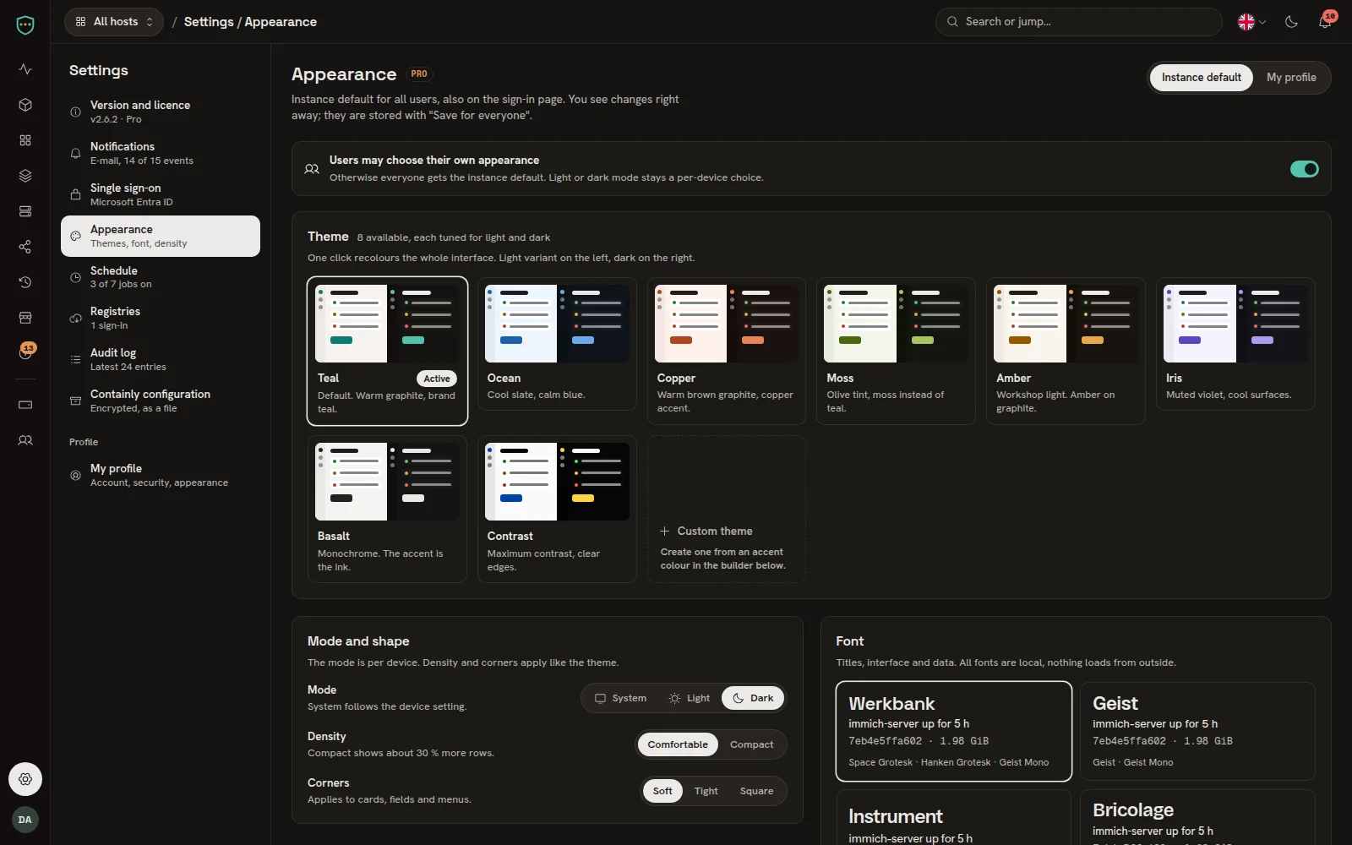Click the dark mode moon icon in top bar
This screenshot has width=1352, height=845.
(x=1291, y=22)
